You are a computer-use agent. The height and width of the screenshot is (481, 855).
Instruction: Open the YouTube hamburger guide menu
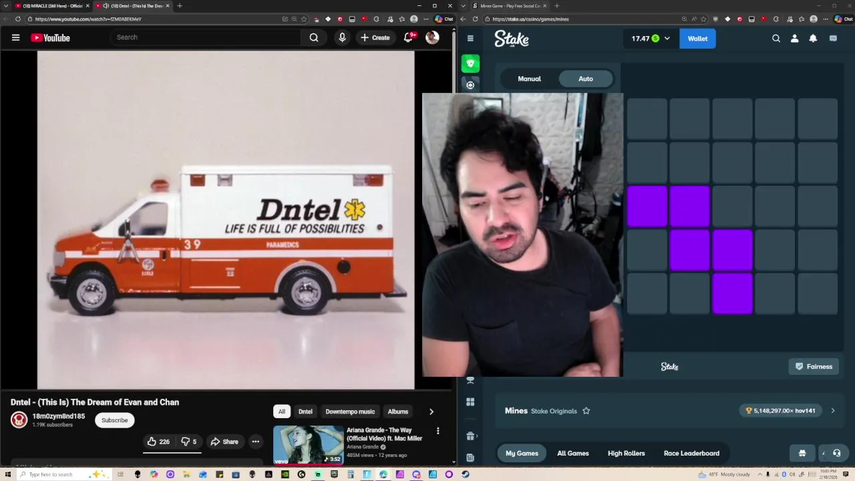tap(15, 37)
